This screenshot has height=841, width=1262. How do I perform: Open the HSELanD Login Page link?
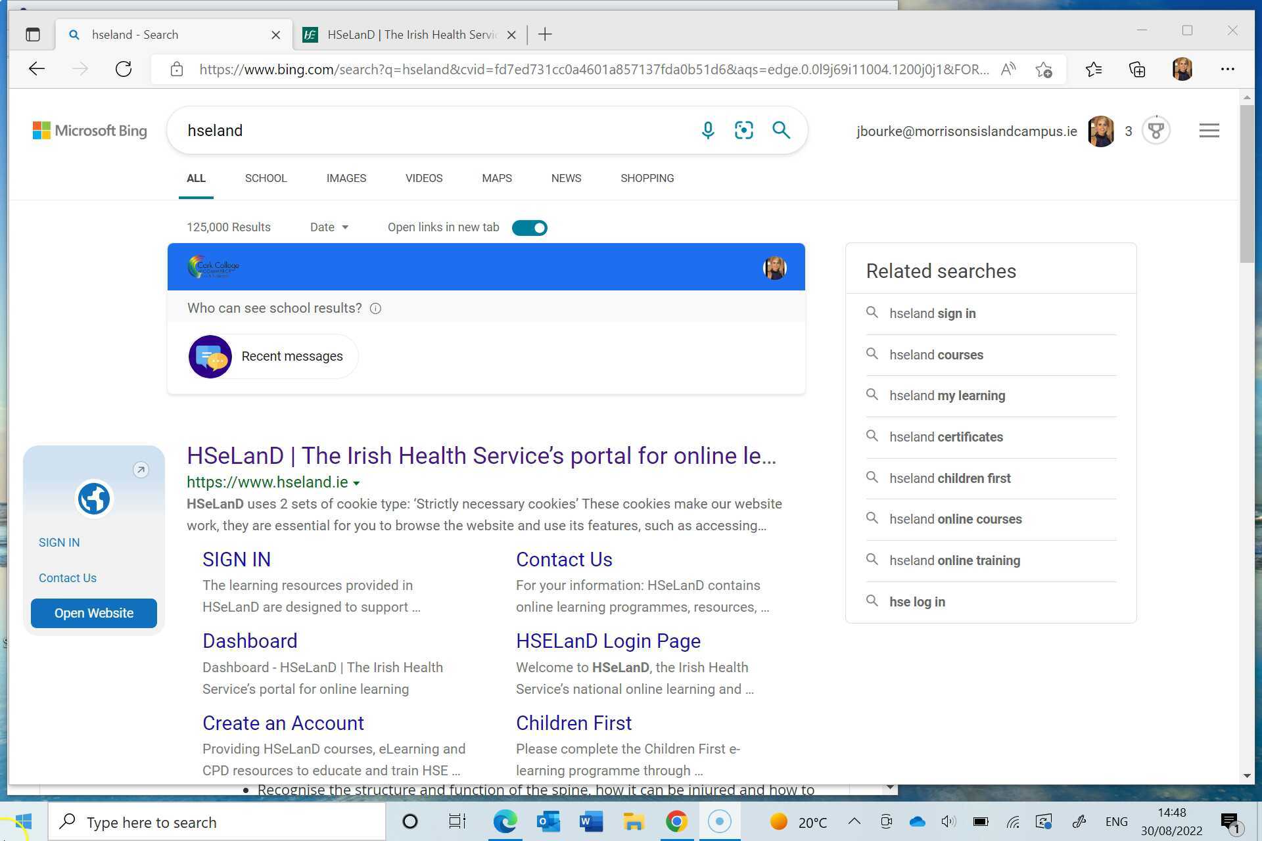coord(608,641)
